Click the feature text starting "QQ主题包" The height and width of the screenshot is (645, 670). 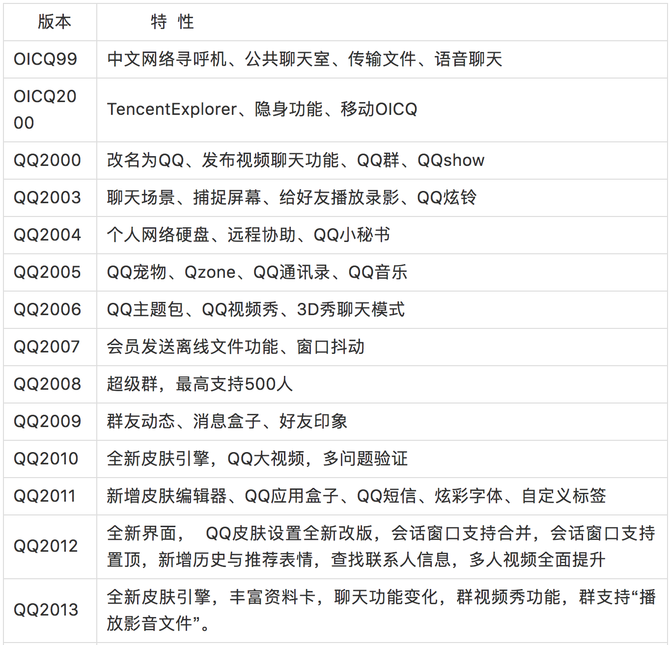tap(256, 309)
